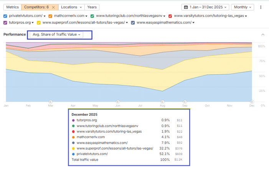The image size is (269, 170).
Task: Click privatelvtutors.com/ in the tooltip list
Action: (92, 154)
